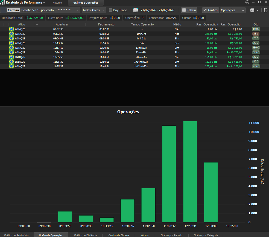
Task: Click the Tabela grid icon
Action: [184, 10]
